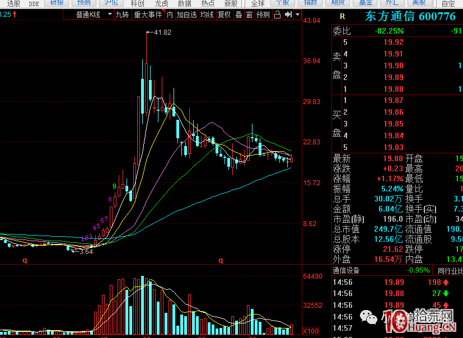The width and height of the screenshot is (463, 338).
Task: Select sell level 5 price 19.92
Action: (394, 42)
